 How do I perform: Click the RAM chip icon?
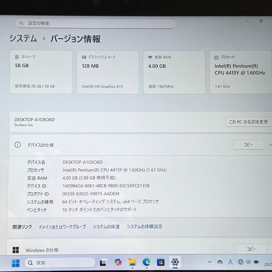[150, 57]
